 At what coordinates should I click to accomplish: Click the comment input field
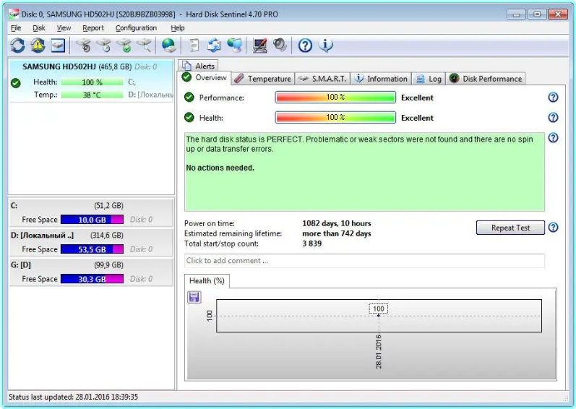364,261
